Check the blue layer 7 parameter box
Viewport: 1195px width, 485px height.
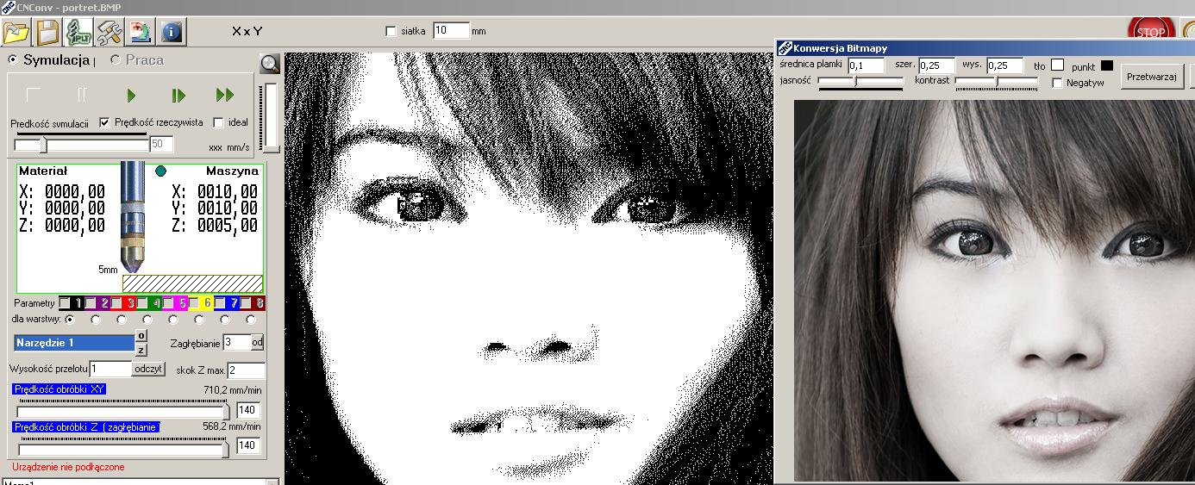point(220,303)
